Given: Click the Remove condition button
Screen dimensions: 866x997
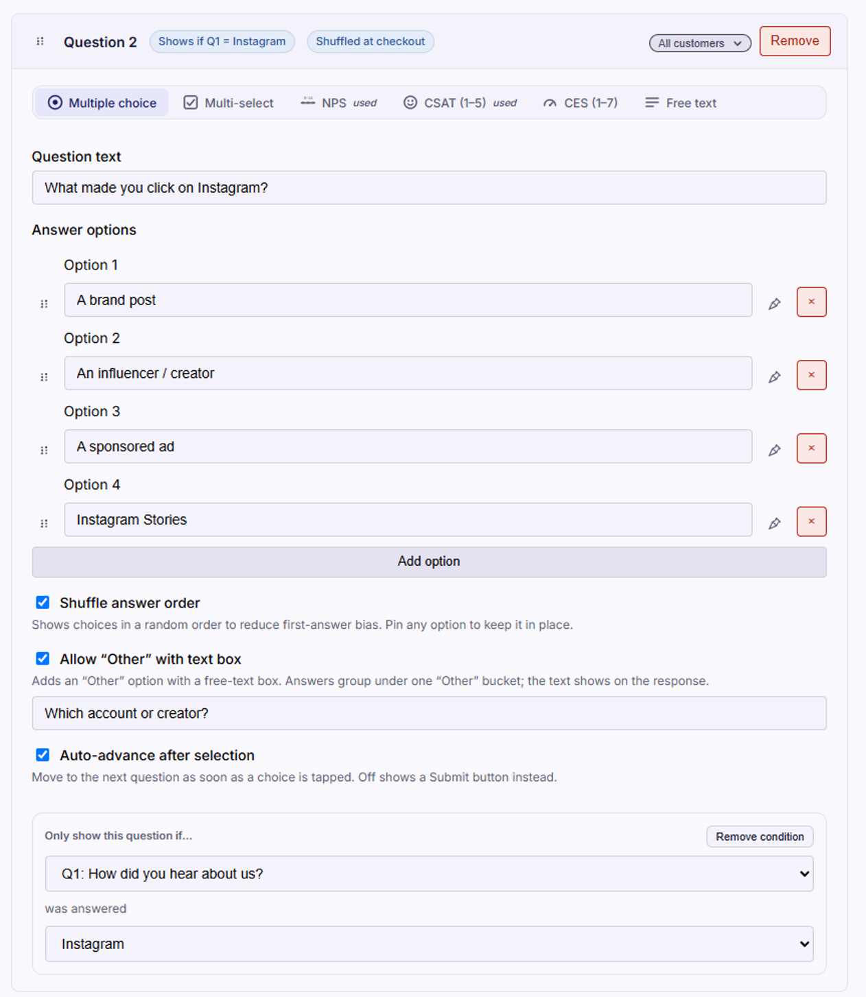Looking at the screenshot, I should click(x=760, y=837).
